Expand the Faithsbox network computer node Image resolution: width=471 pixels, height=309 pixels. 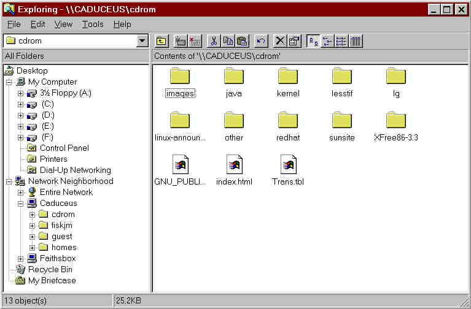[21, 259]
